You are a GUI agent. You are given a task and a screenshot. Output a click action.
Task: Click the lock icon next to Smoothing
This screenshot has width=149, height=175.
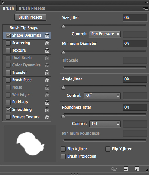click(47, 110)
